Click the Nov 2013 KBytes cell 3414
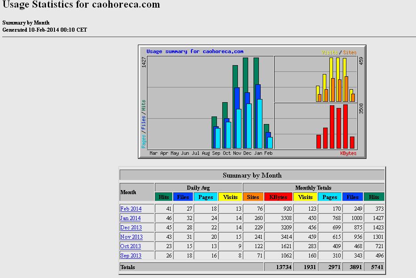This screenshot has width=416, height=278. [x=279, y=237]
